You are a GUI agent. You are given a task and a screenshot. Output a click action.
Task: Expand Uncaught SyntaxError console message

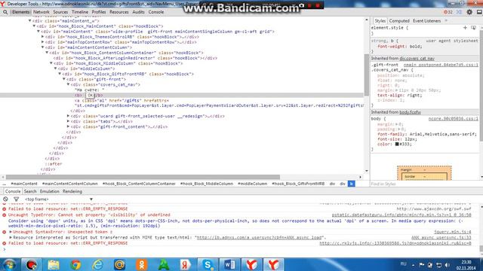click(x=11, y=232)
